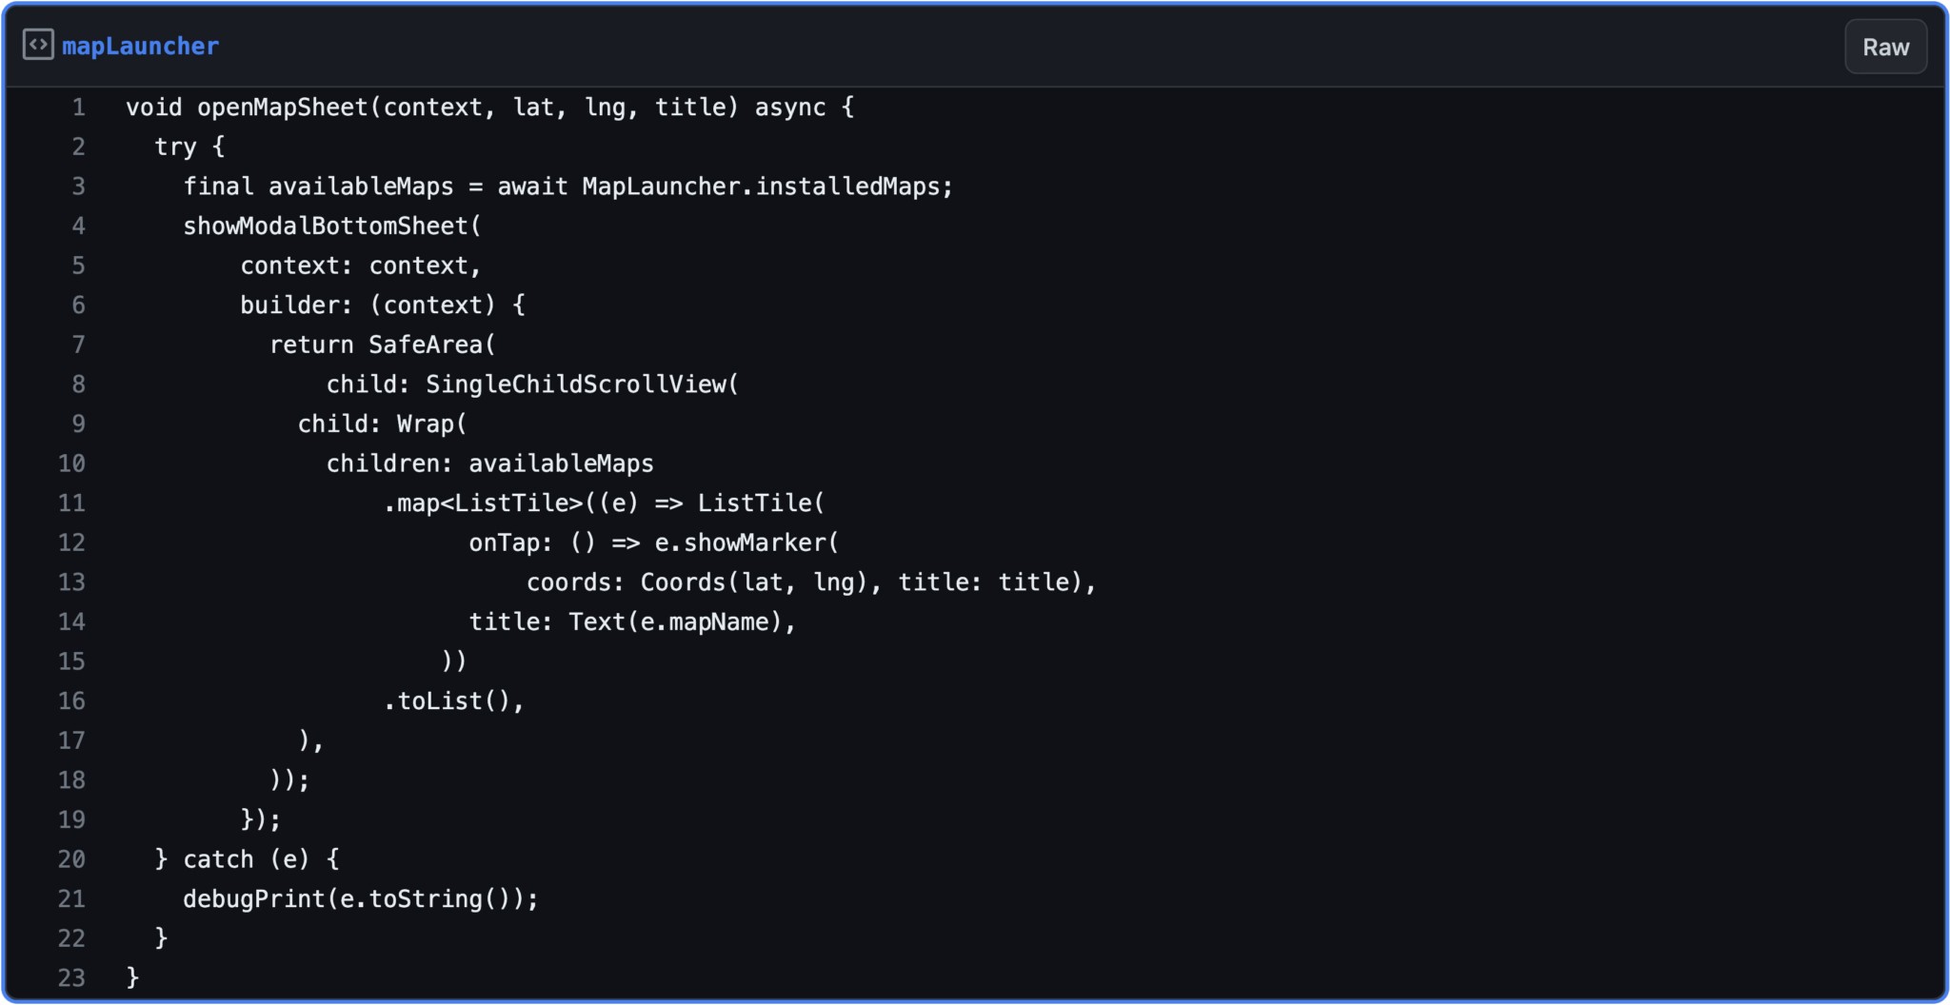Click the openMapSheet function name
The width and height of the screenshot is (1950, 1005).
click(x=282, y=108)
